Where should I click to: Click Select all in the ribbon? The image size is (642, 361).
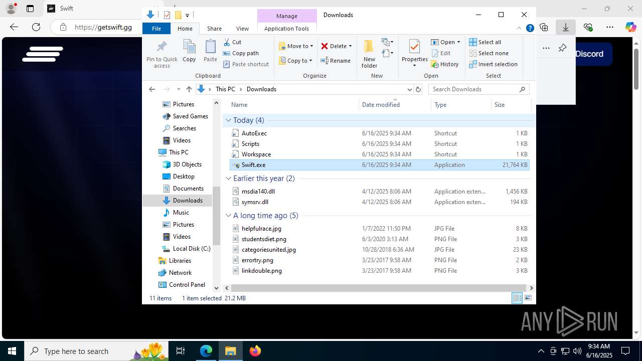485,42
